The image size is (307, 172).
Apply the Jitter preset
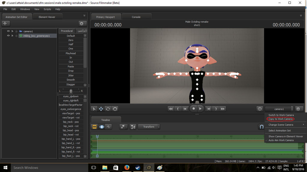coord(71,76)
